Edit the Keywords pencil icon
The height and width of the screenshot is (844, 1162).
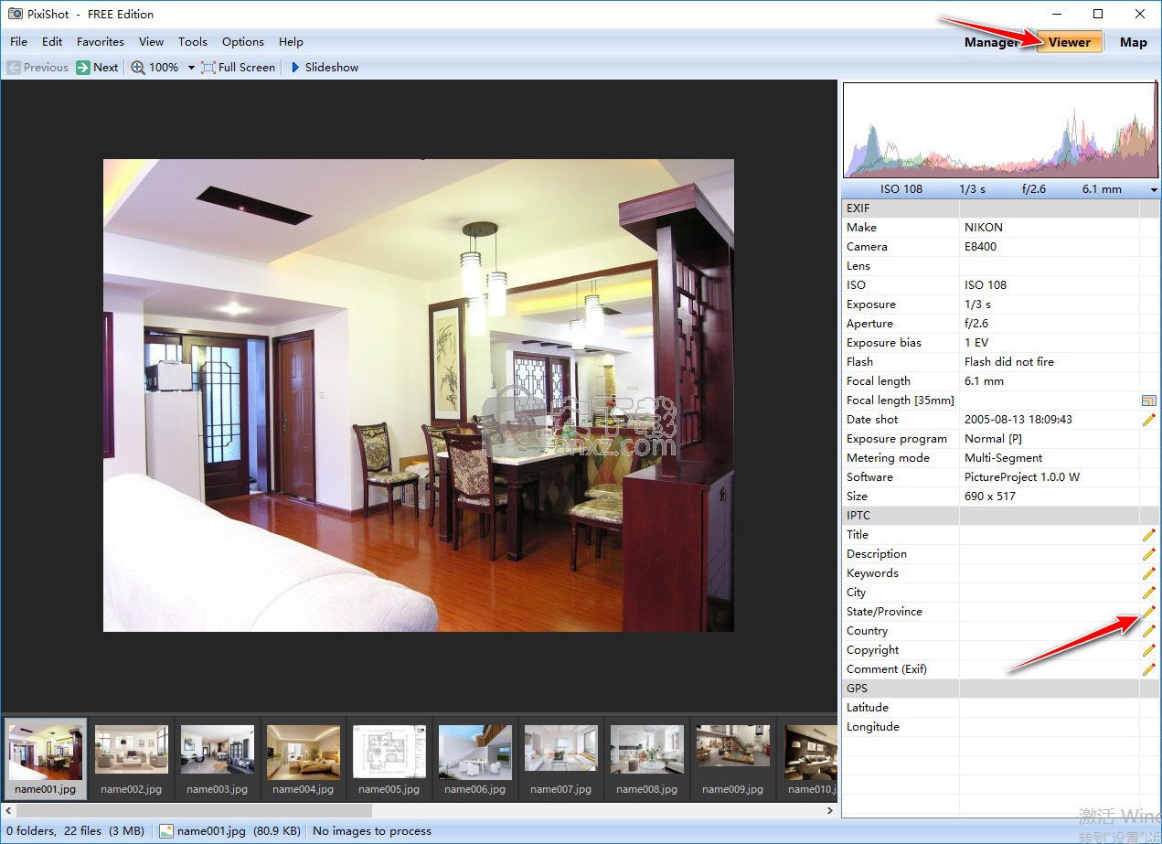point(1149,573)
